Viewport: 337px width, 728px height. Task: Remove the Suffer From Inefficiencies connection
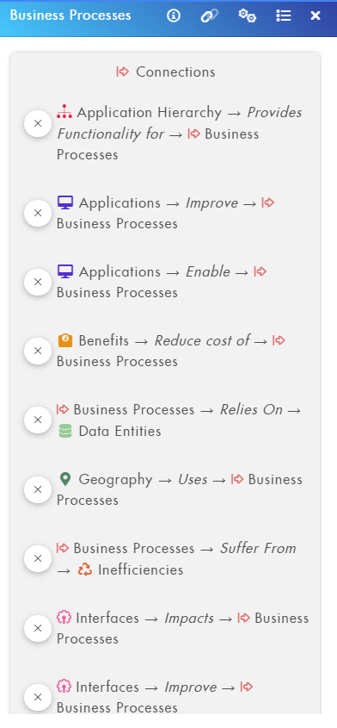pyautogui.click(x=38, y=558)
